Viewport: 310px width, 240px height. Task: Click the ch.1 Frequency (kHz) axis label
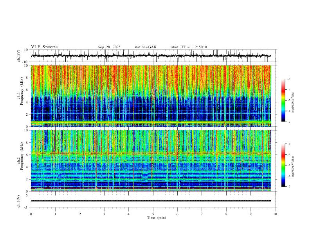coord(20,90)
